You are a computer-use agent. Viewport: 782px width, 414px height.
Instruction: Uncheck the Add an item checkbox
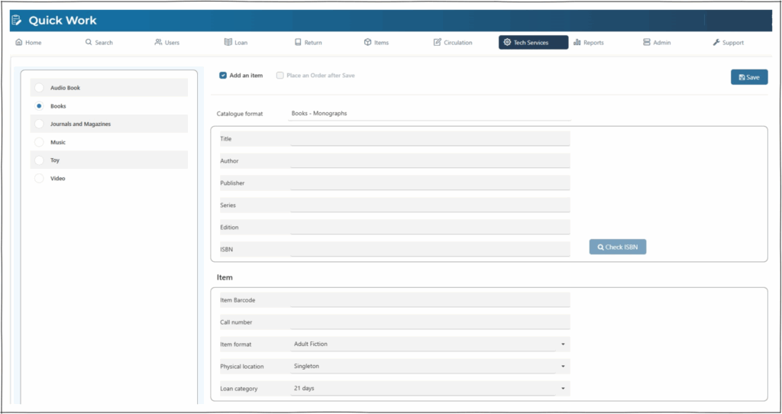pyautogui.click(x=223, y=76)
